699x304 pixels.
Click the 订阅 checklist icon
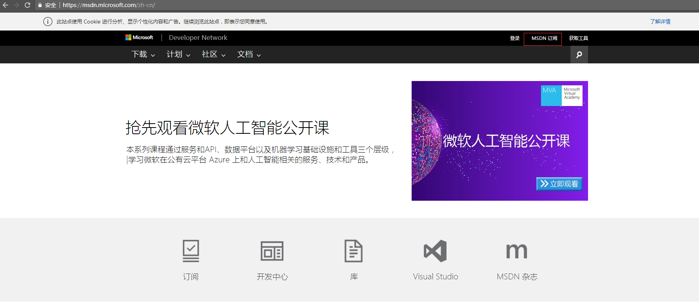pos(191,251)
